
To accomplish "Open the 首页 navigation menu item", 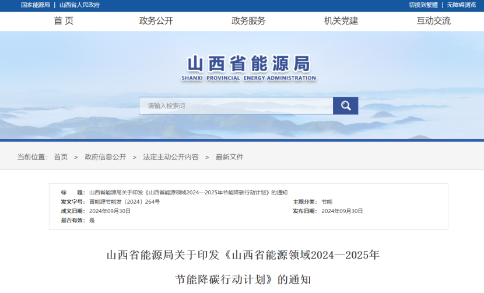I will coord(64,21).
